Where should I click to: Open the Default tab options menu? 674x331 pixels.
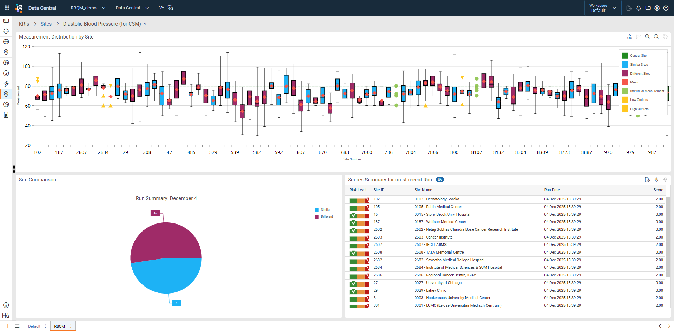click(x=46, y=326)
